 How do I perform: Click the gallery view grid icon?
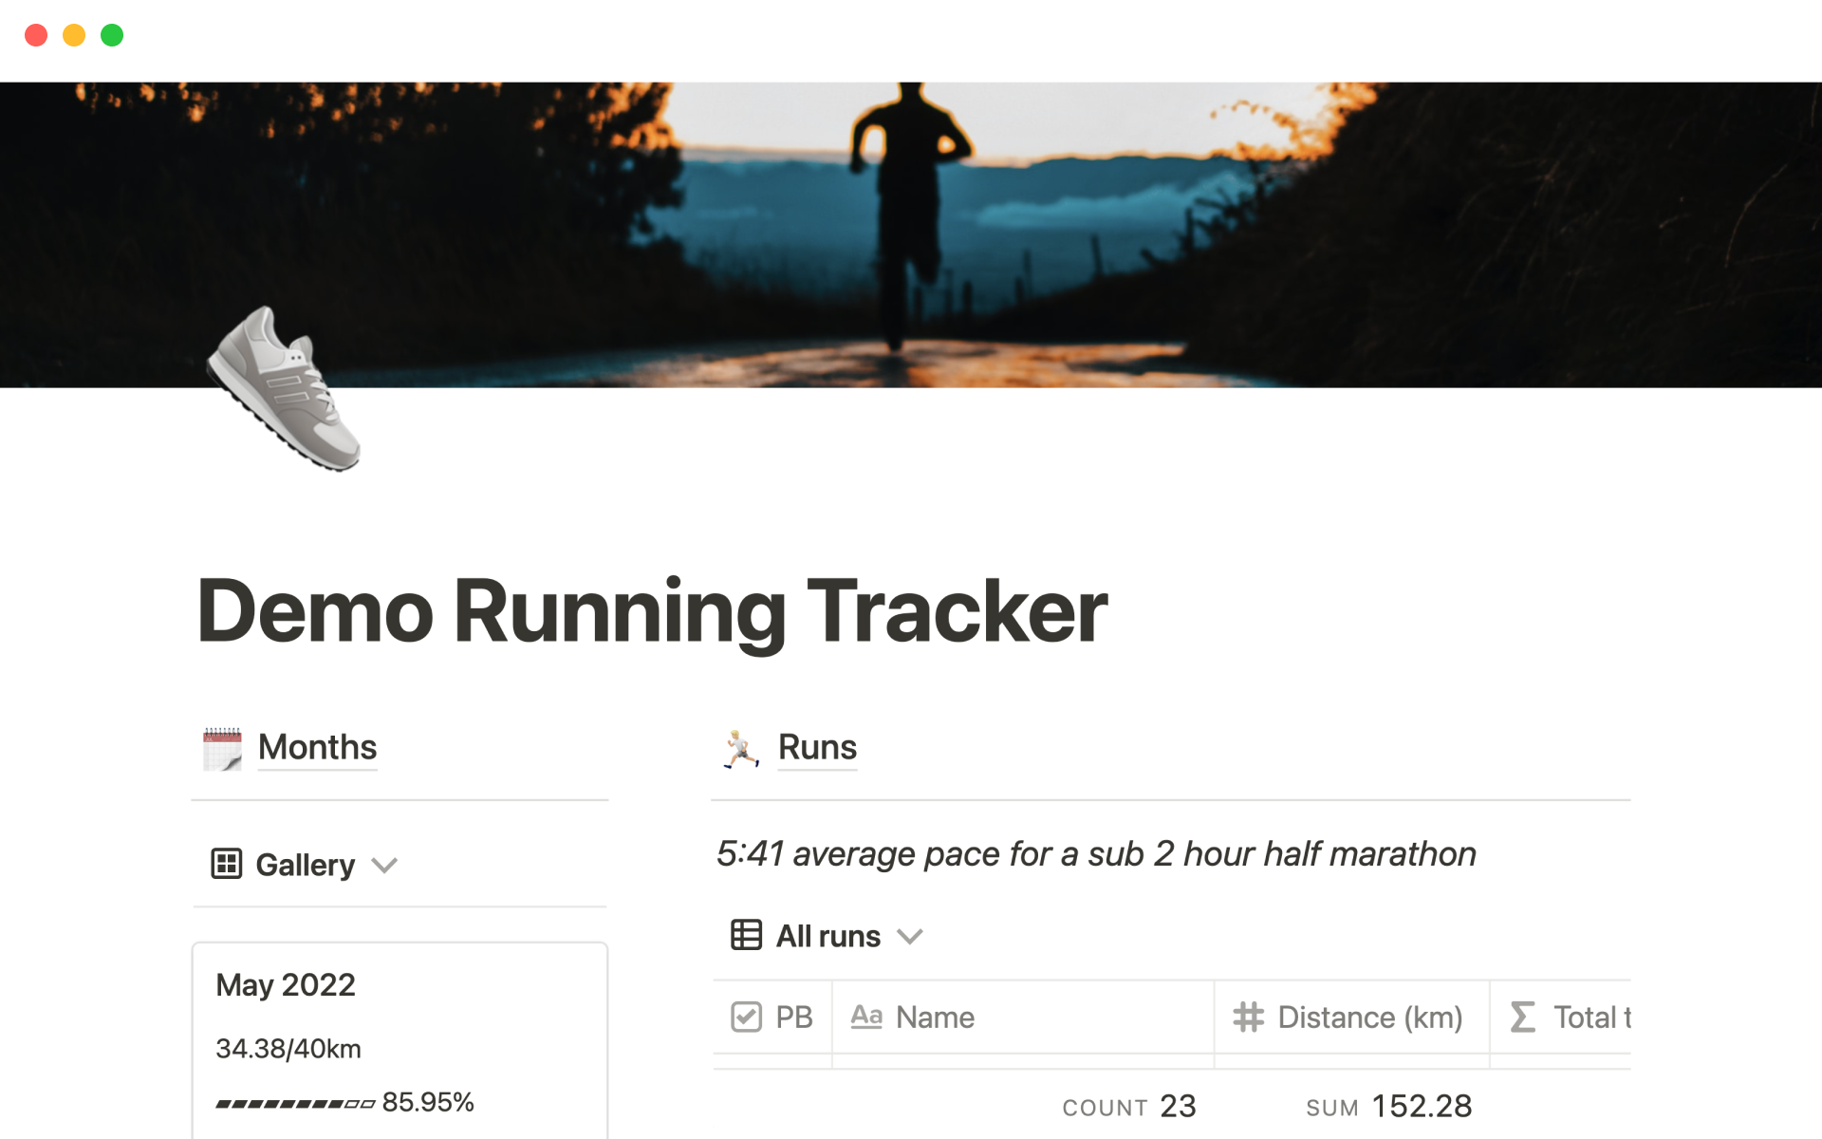tap(225, 865)
